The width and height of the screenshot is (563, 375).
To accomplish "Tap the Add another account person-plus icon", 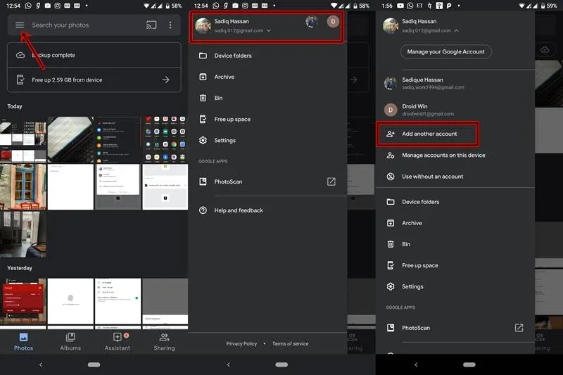I will (x=391, y=134).
